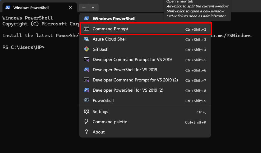The width and height of the screenshot is (261, 153).
Task: Open Developer PowerShell for VS 2019
Action: tap(145, 70)
